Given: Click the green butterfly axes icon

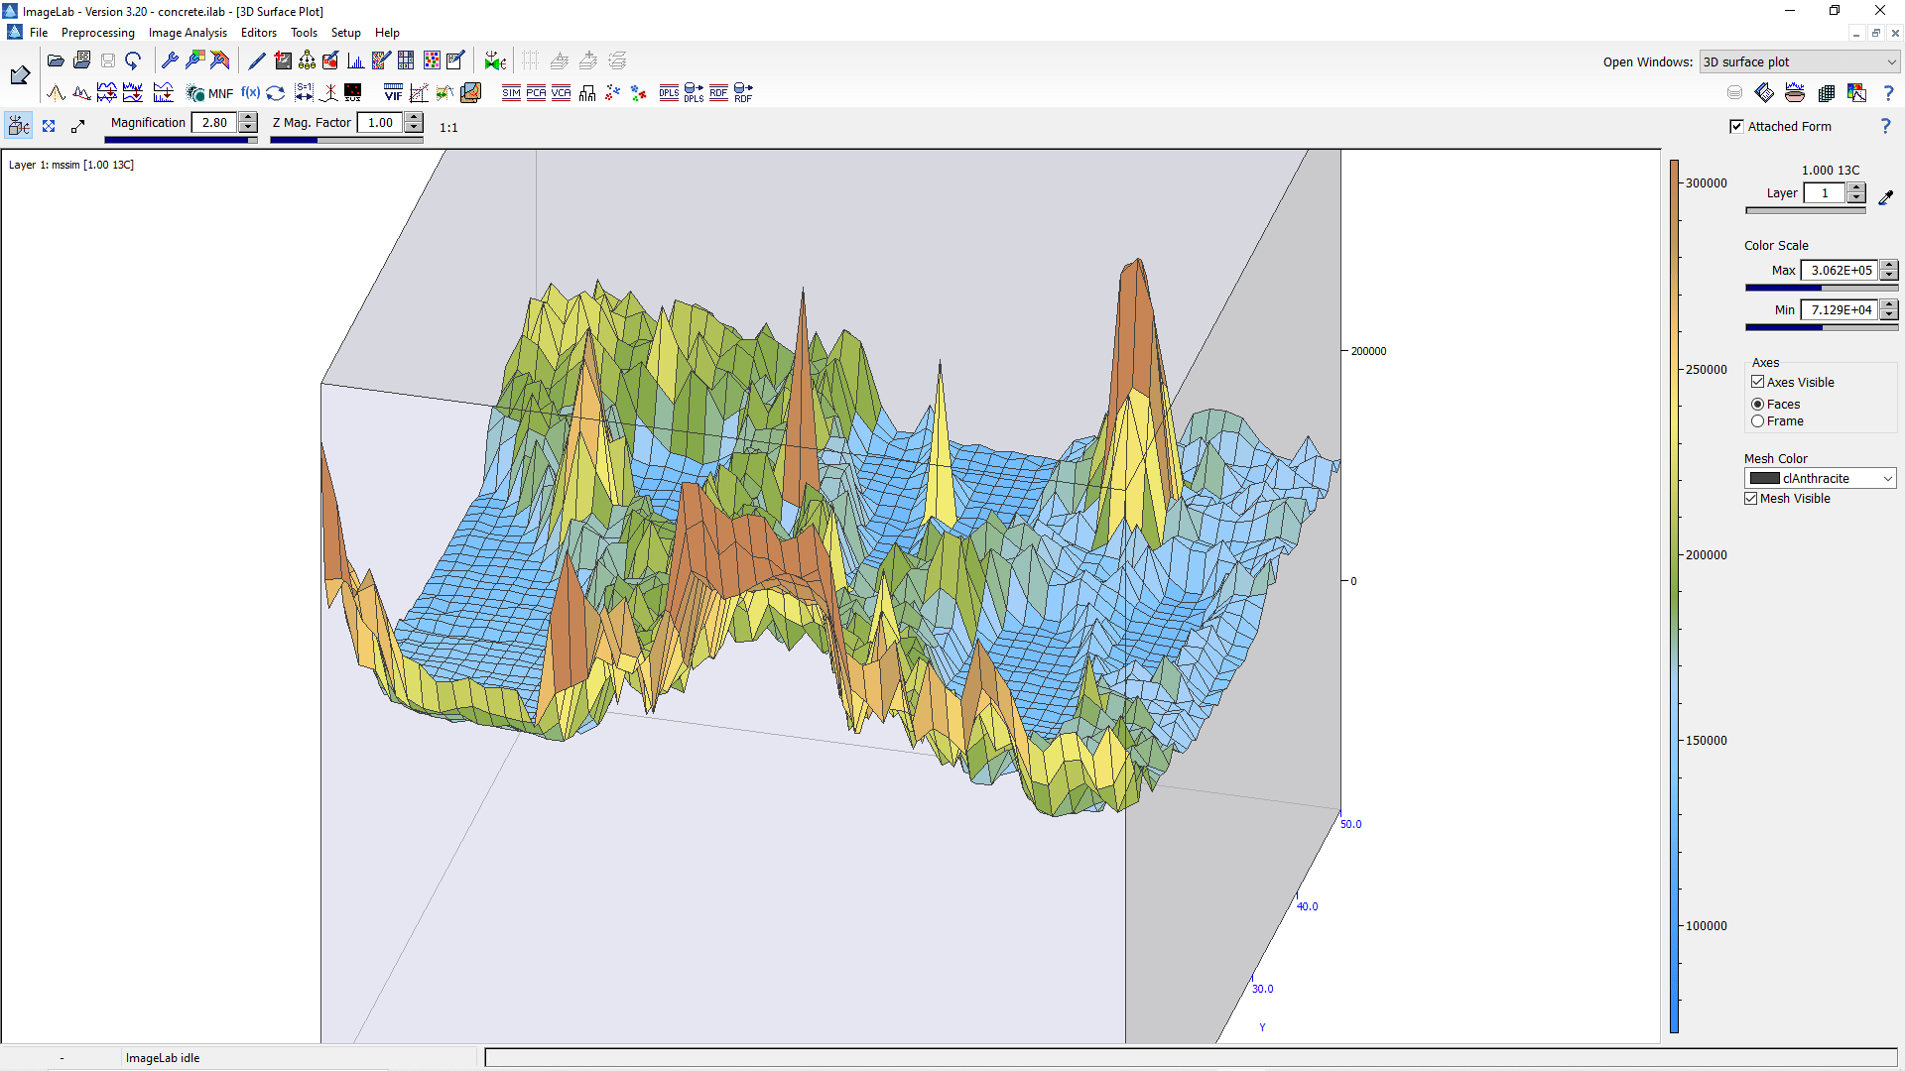Looking at the screenshot, I should pyautogui.click(x=495, y=61).
